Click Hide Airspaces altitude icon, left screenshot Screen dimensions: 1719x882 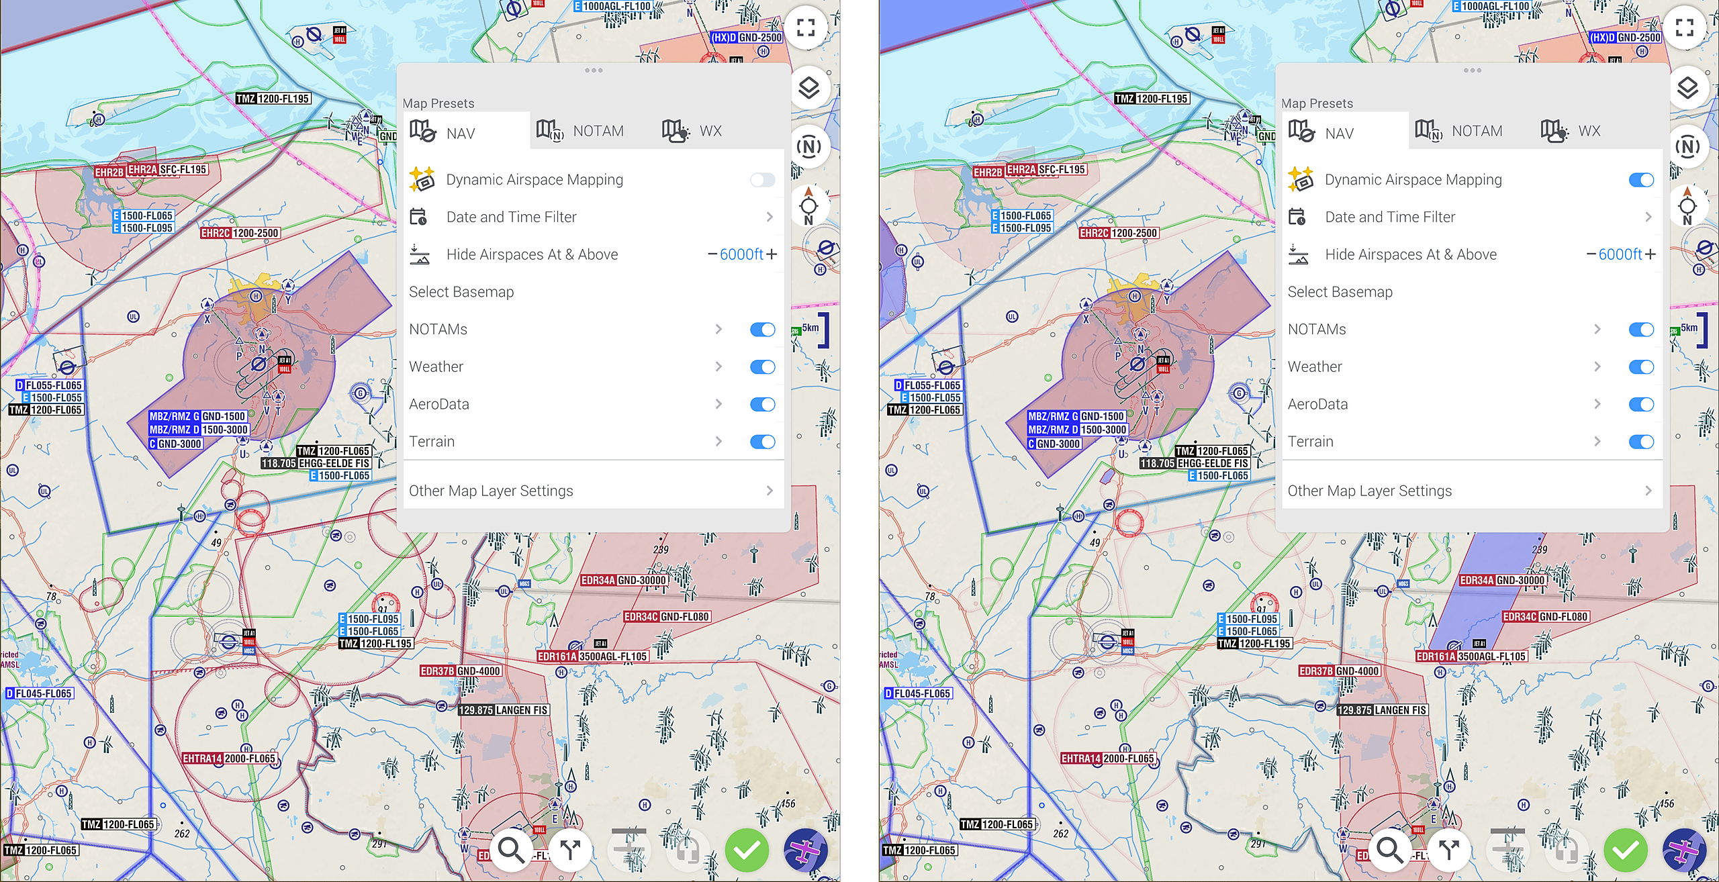tap(420, 254)
